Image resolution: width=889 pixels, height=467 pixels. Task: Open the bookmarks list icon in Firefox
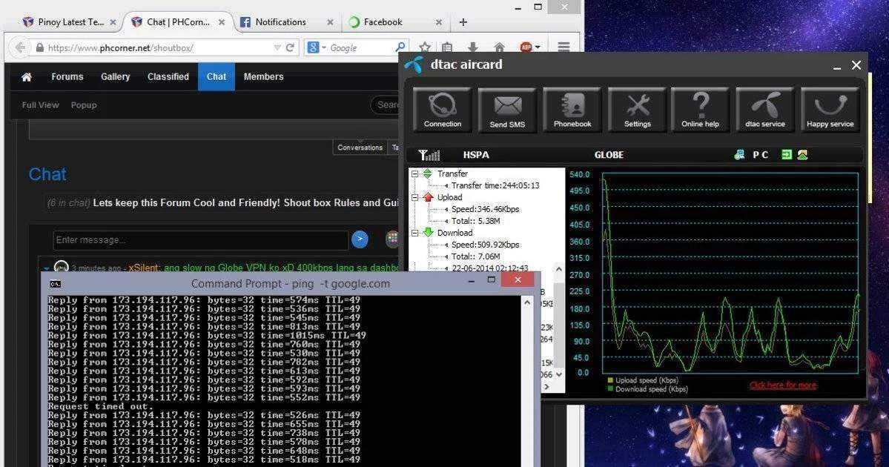[447, 47]
